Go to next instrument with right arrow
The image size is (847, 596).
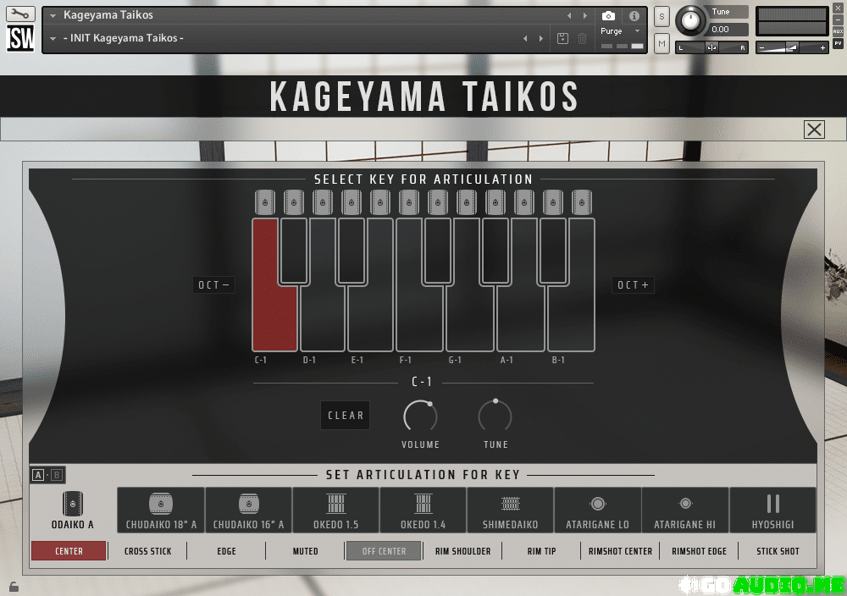coord(585,15)
